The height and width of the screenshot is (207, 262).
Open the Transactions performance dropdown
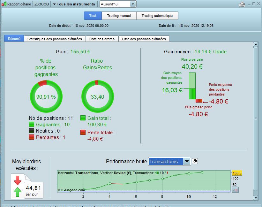click(x=169, y=161)
